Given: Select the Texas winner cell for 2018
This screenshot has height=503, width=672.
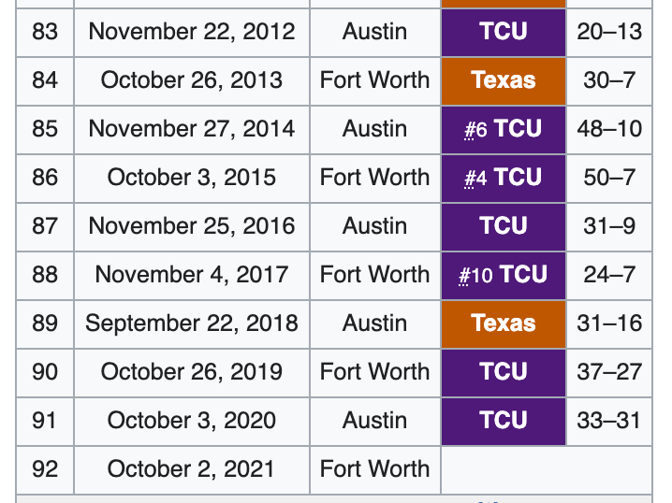Looking at the screenshot, I should pos(504,324).
